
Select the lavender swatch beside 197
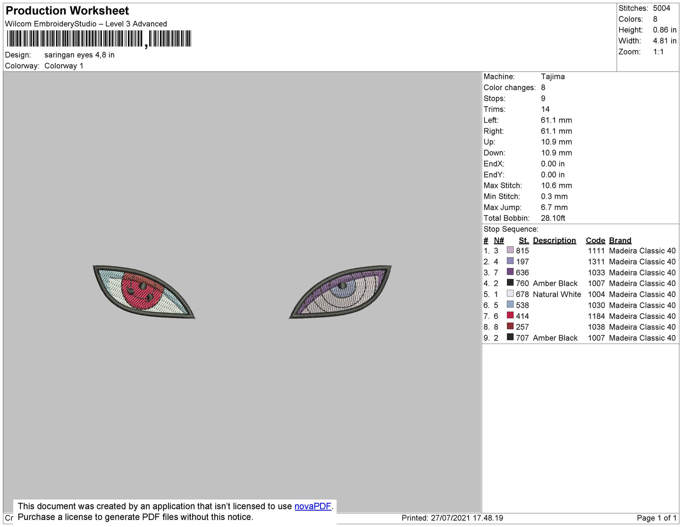pyautogui.click(x=510, y=261)
